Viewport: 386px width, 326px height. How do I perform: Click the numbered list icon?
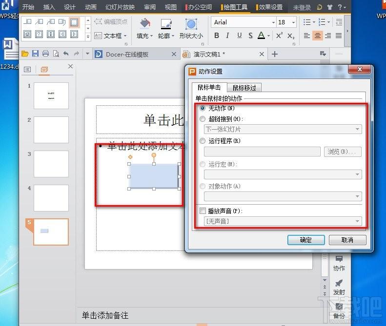pos(322,22)
